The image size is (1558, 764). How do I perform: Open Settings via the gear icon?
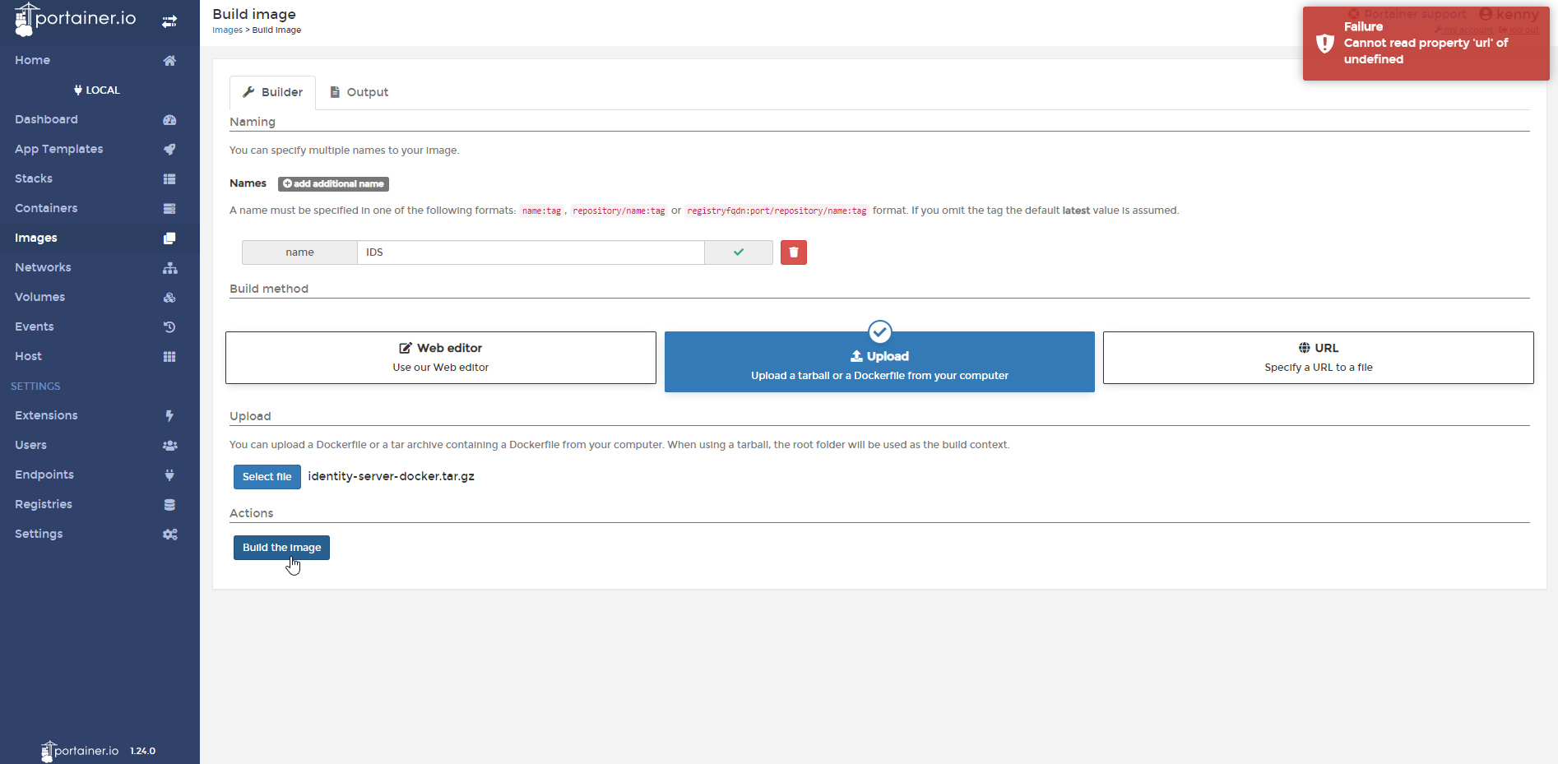pos(169,534)
